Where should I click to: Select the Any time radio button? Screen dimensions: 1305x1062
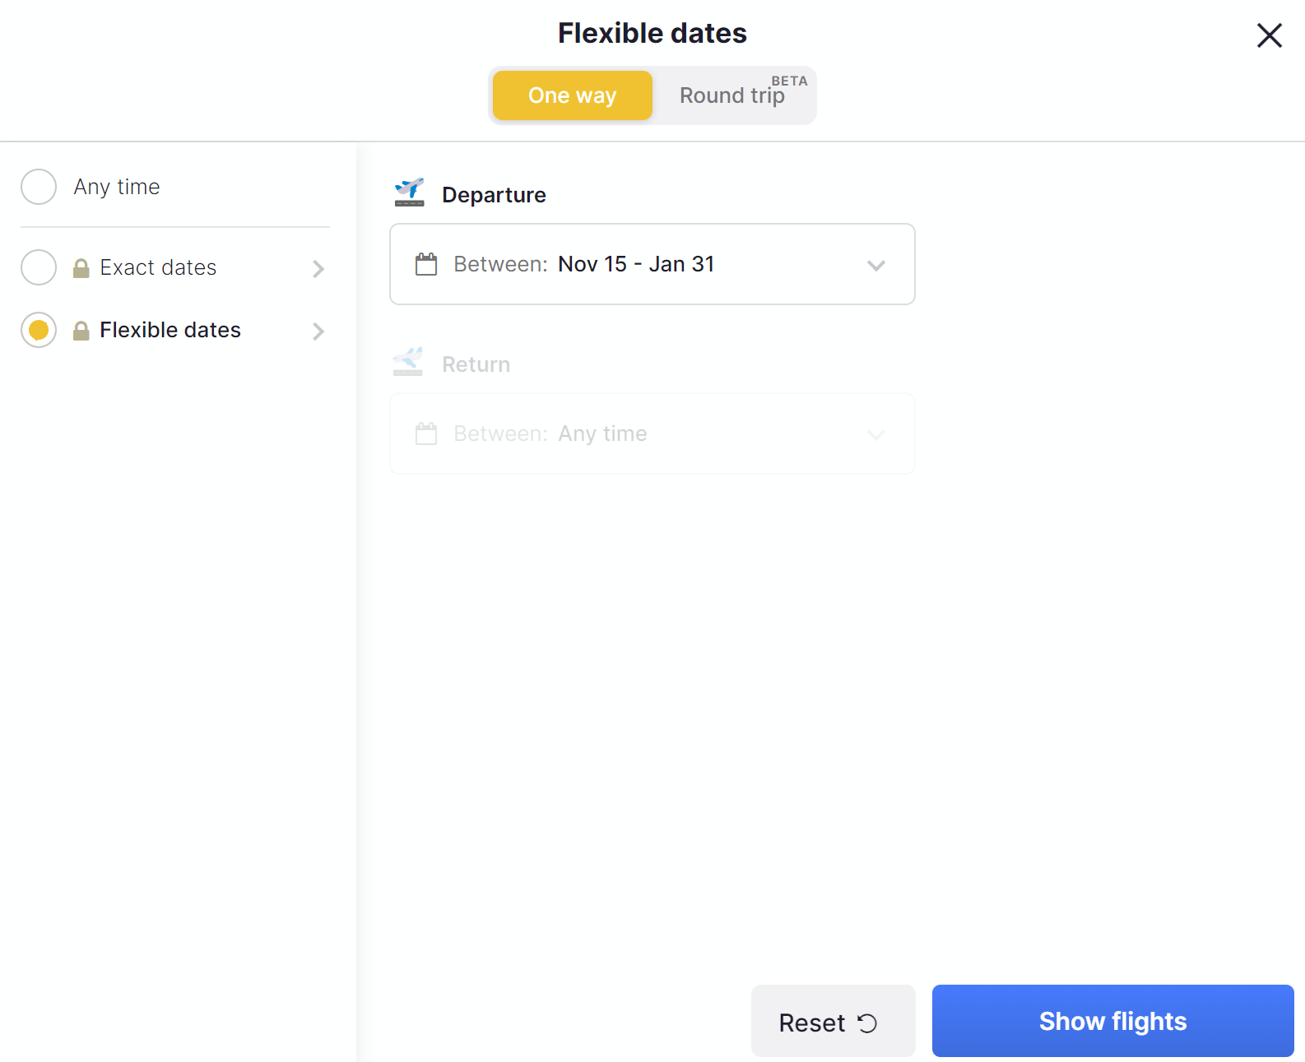(x=39, y=187)
